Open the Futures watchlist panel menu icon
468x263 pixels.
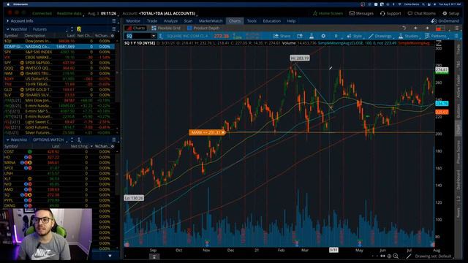(114, 29)
